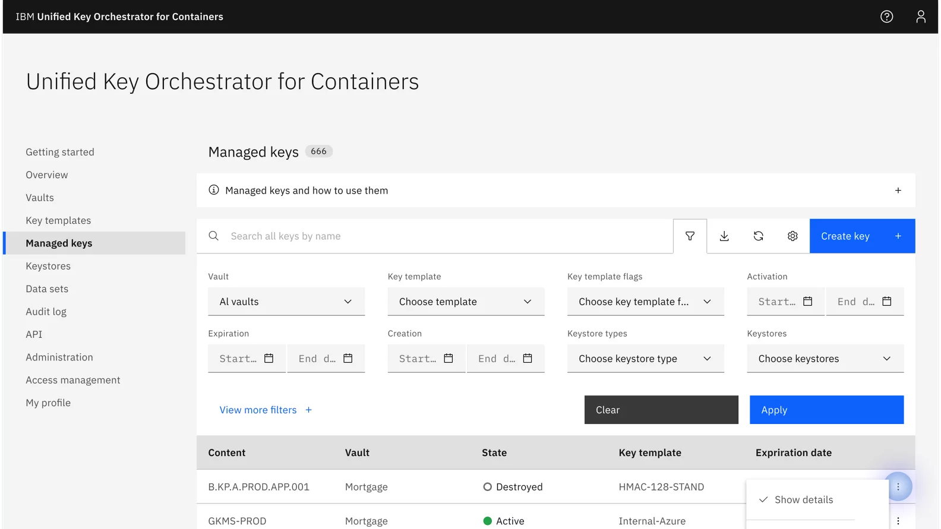
Task: Open Activation start date calendar icon
Action: click(807, 302)
